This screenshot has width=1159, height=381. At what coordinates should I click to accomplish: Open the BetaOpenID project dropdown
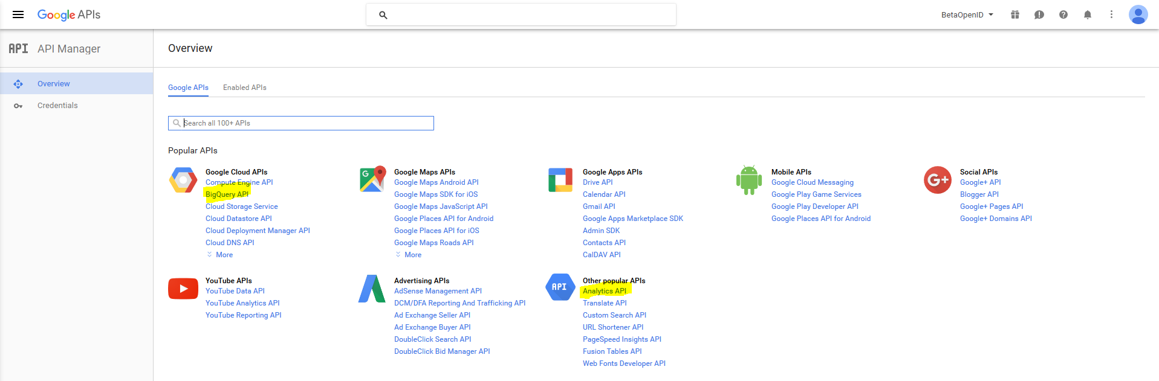967,14
